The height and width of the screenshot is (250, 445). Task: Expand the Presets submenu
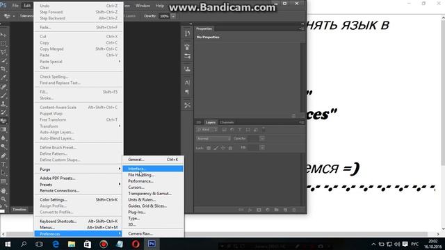point(79,185)
